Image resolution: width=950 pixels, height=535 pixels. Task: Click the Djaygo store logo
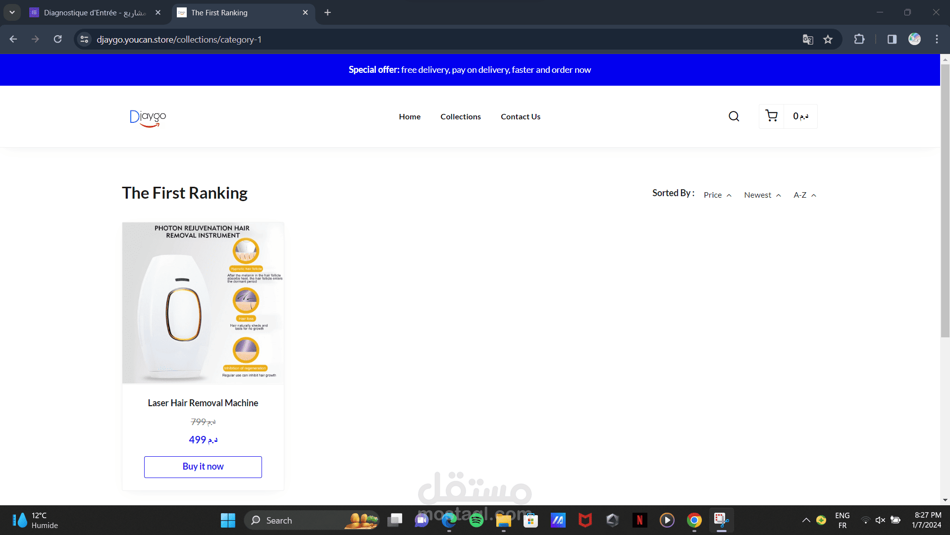click(x=148, y=118)
